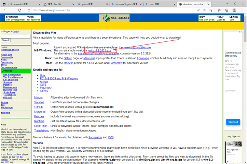Click 'VOTE for features' banner link
The width and height of the screenshot is (247, 164).
pyautogui.click(x=33, y=18)
